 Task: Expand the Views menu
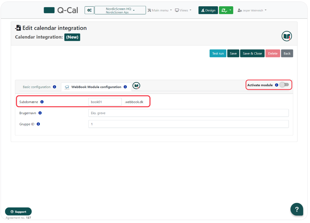tap(183, 10)
